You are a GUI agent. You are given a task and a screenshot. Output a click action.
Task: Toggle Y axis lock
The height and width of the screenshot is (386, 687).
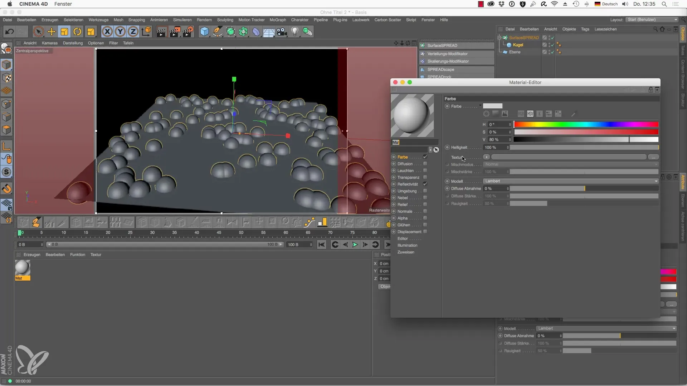pos(120,32)
